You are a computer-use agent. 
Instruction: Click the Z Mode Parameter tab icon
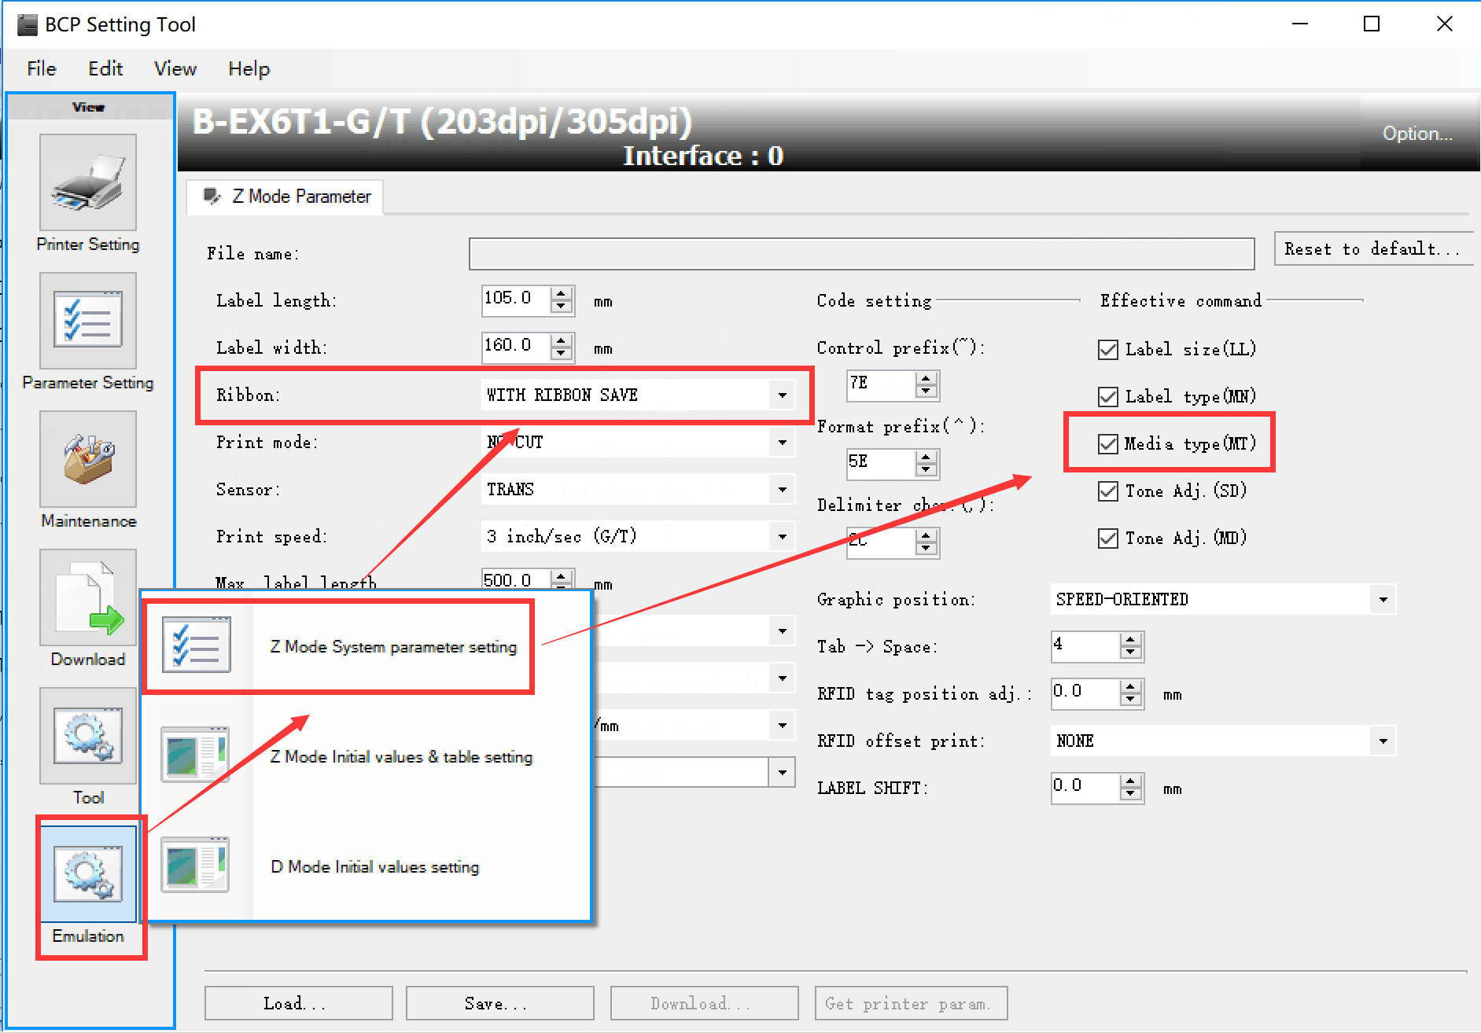[212, 196]
